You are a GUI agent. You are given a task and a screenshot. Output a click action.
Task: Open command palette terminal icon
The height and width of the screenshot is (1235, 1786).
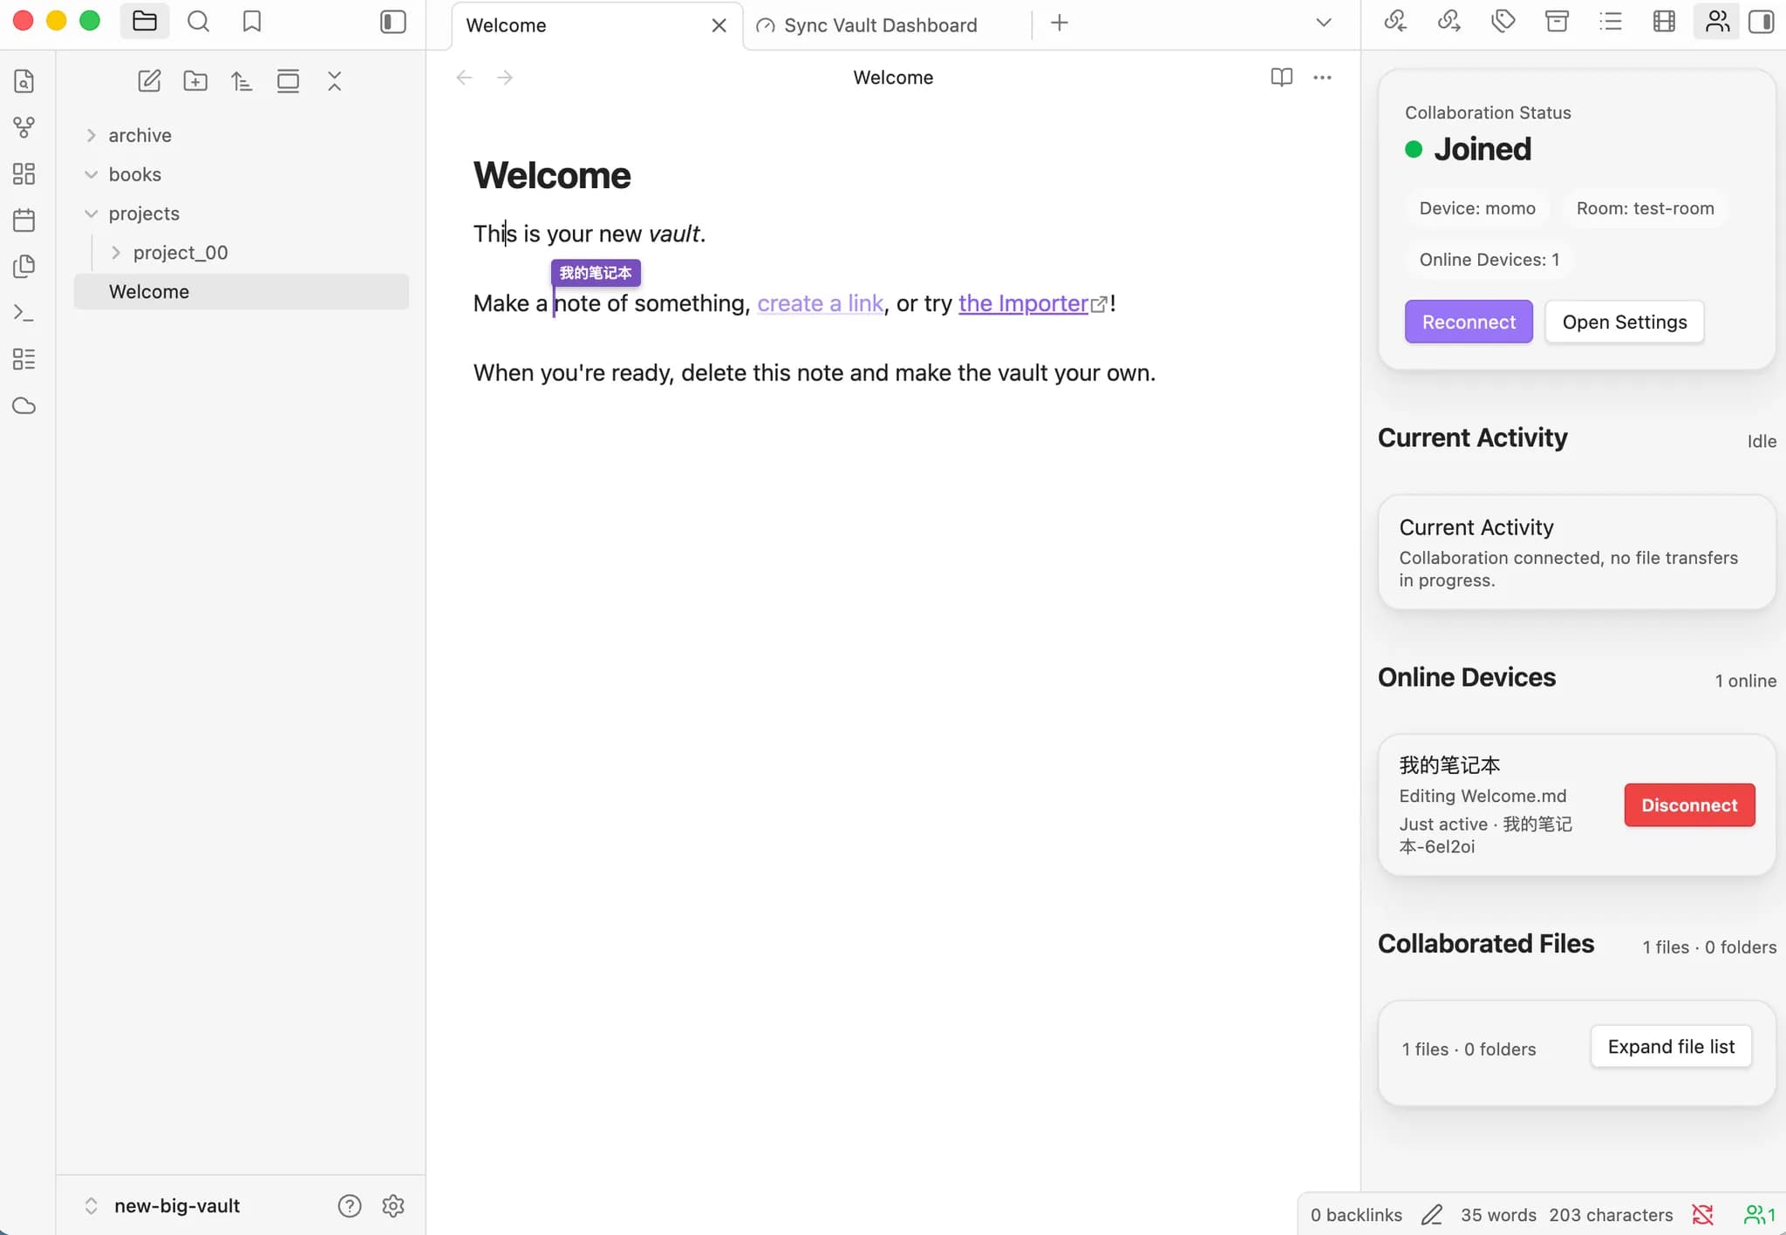click(x=24, y=313)
